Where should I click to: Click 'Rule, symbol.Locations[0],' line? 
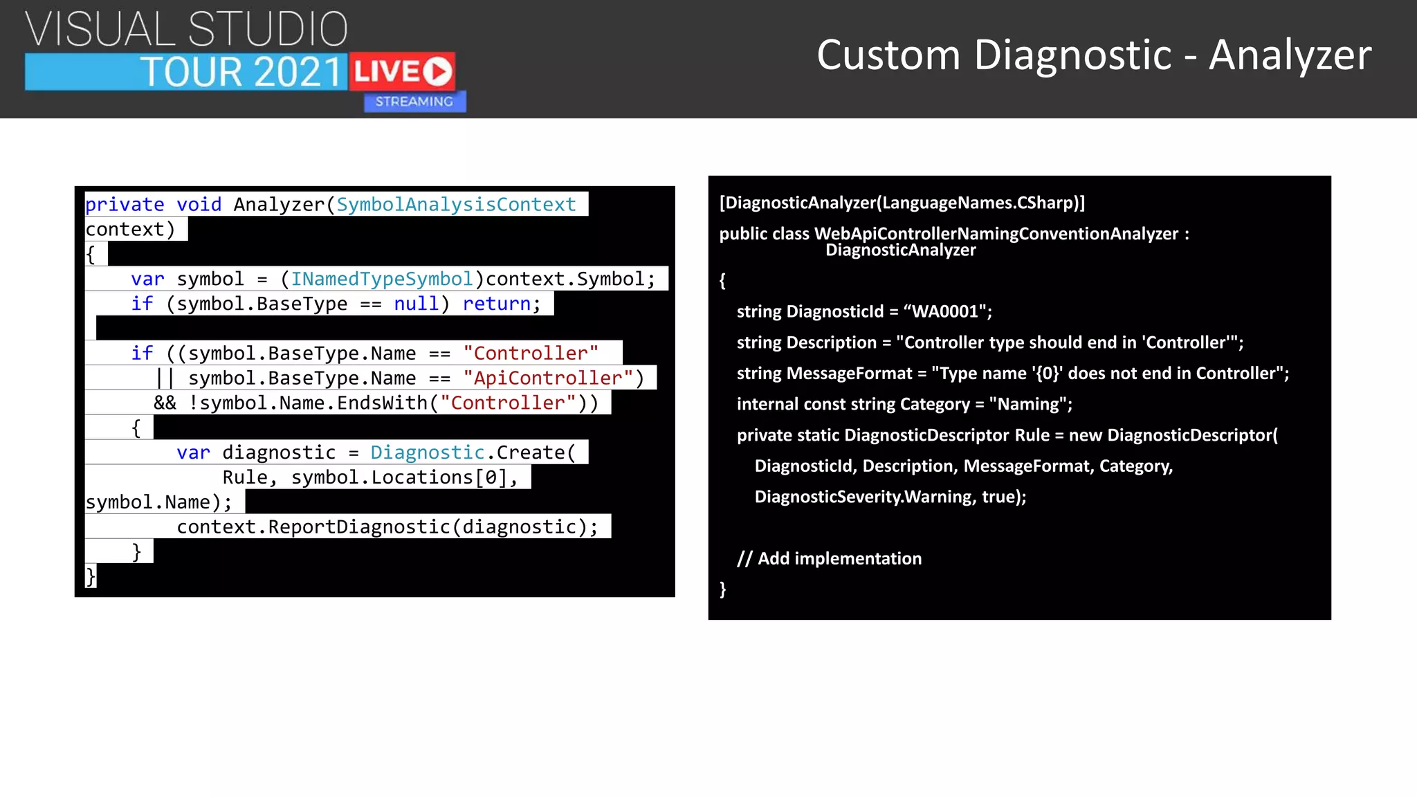pyautogui.click(x=370, y=477)
